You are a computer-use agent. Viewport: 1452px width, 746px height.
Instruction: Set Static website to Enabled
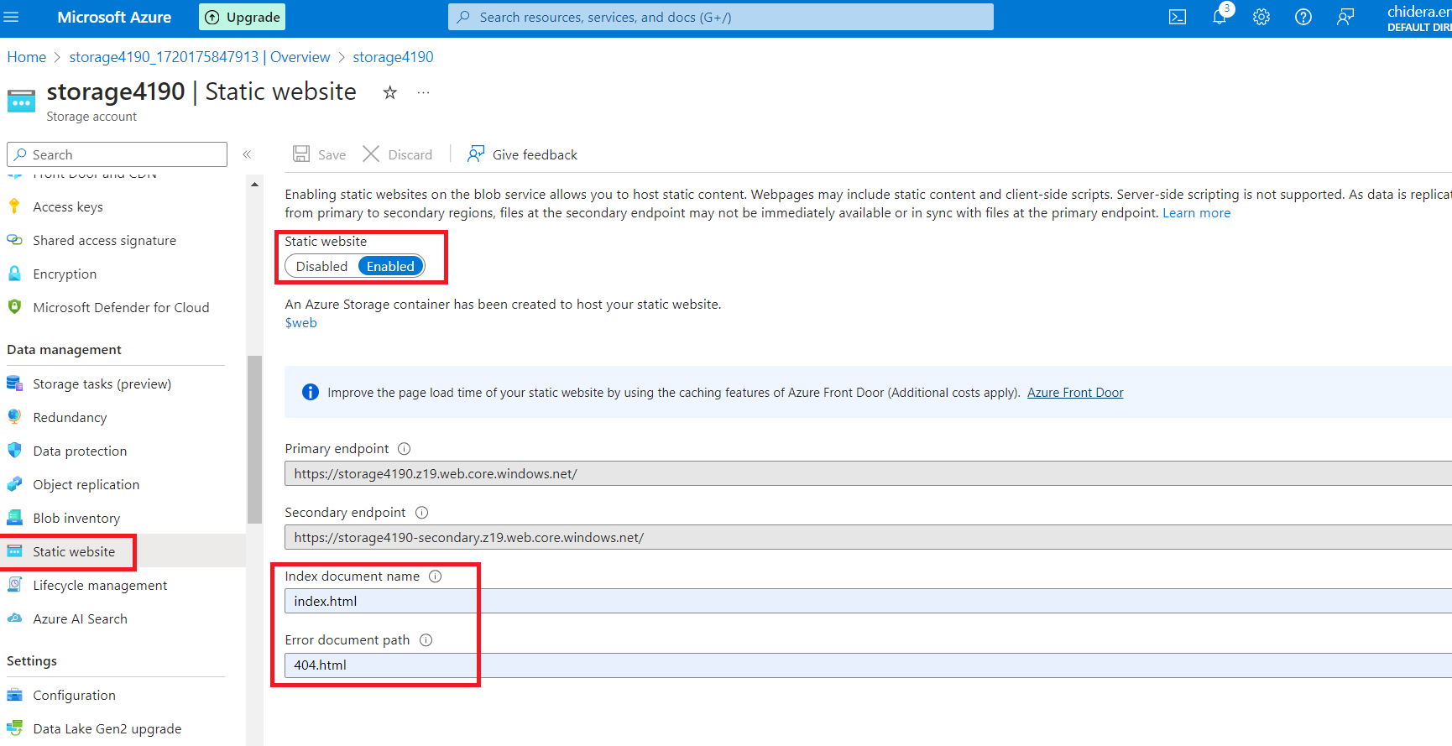click(x=390, y=266)
